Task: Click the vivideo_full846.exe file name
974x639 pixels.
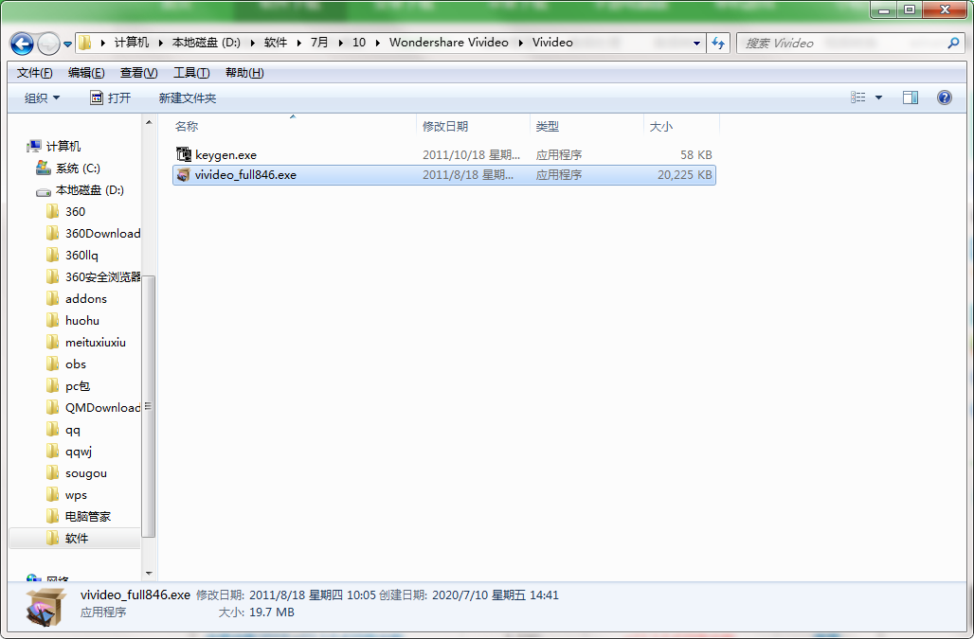Action: point(246,175)
